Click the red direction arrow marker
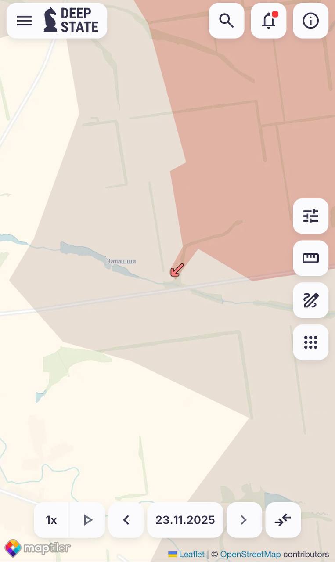 tap(177, 270)
